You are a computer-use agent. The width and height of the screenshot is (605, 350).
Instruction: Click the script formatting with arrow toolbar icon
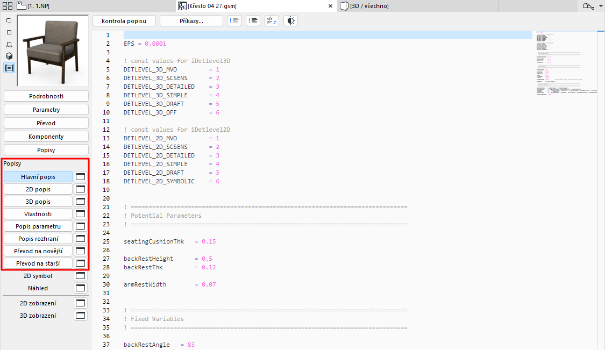(272, 20)
